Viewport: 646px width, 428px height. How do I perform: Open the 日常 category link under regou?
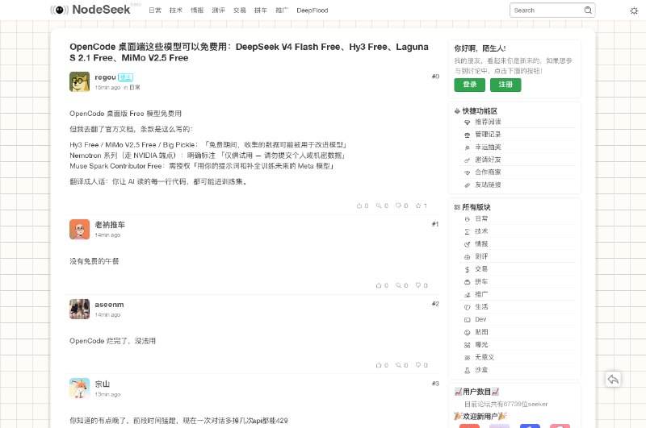point(135,88)
